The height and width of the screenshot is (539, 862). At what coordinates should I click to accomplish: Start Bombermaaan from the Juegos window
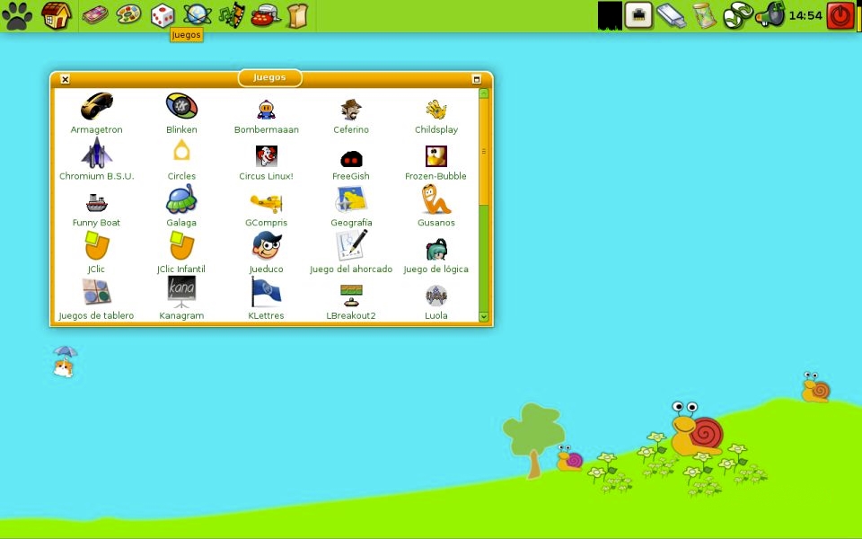point(266,110)
